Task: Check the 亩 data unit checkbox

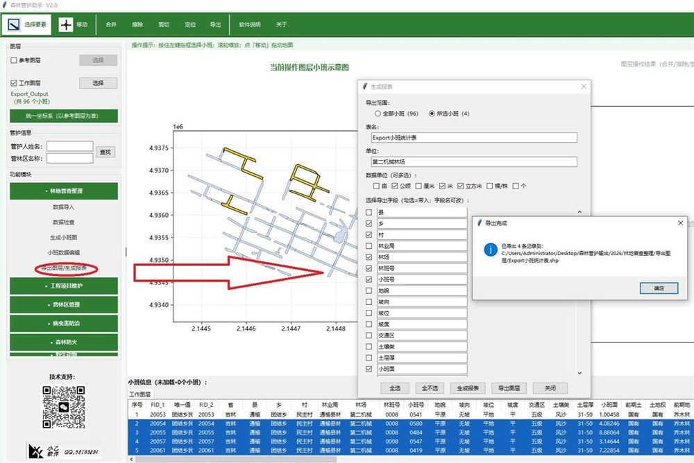Action: pyautogui.click(x=376, y=186)
